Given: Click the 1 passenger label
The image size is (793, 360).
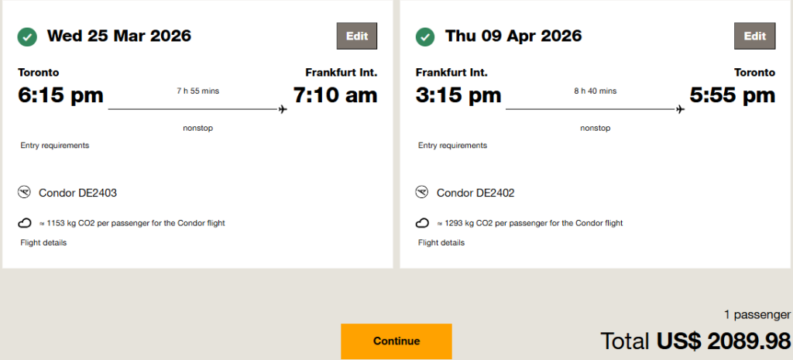Looking at the screenshot, I should tap(757, 315).
